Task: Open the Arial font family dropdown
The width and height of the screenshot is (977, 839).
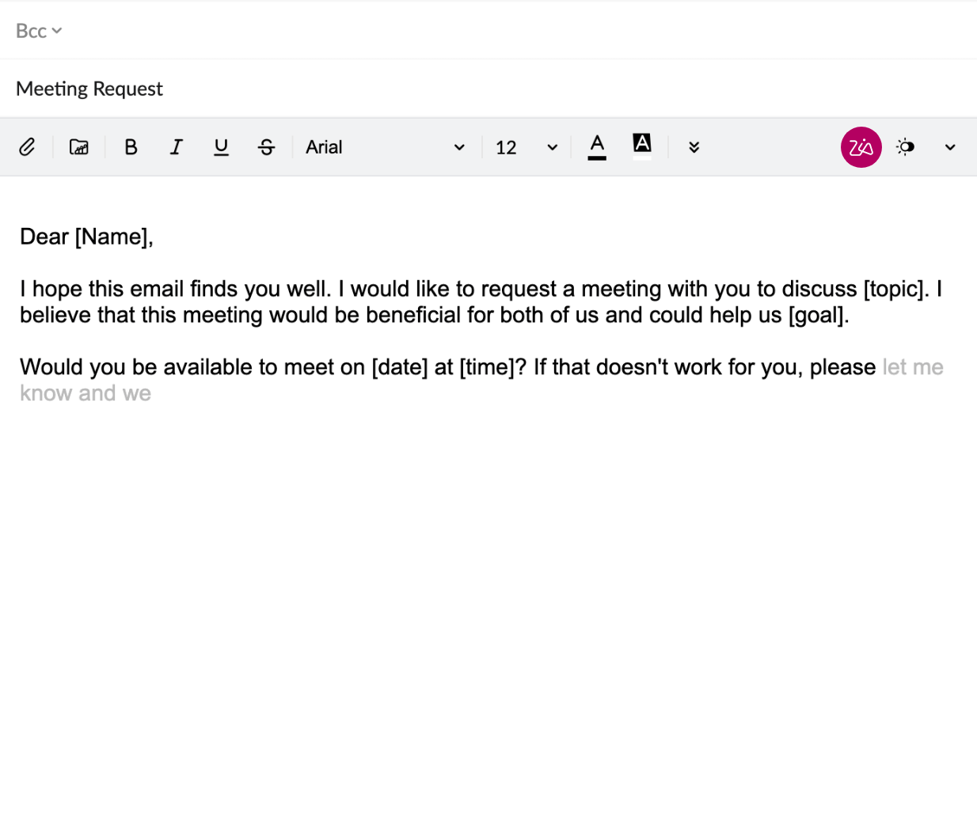Action: [x=386, y=147]
